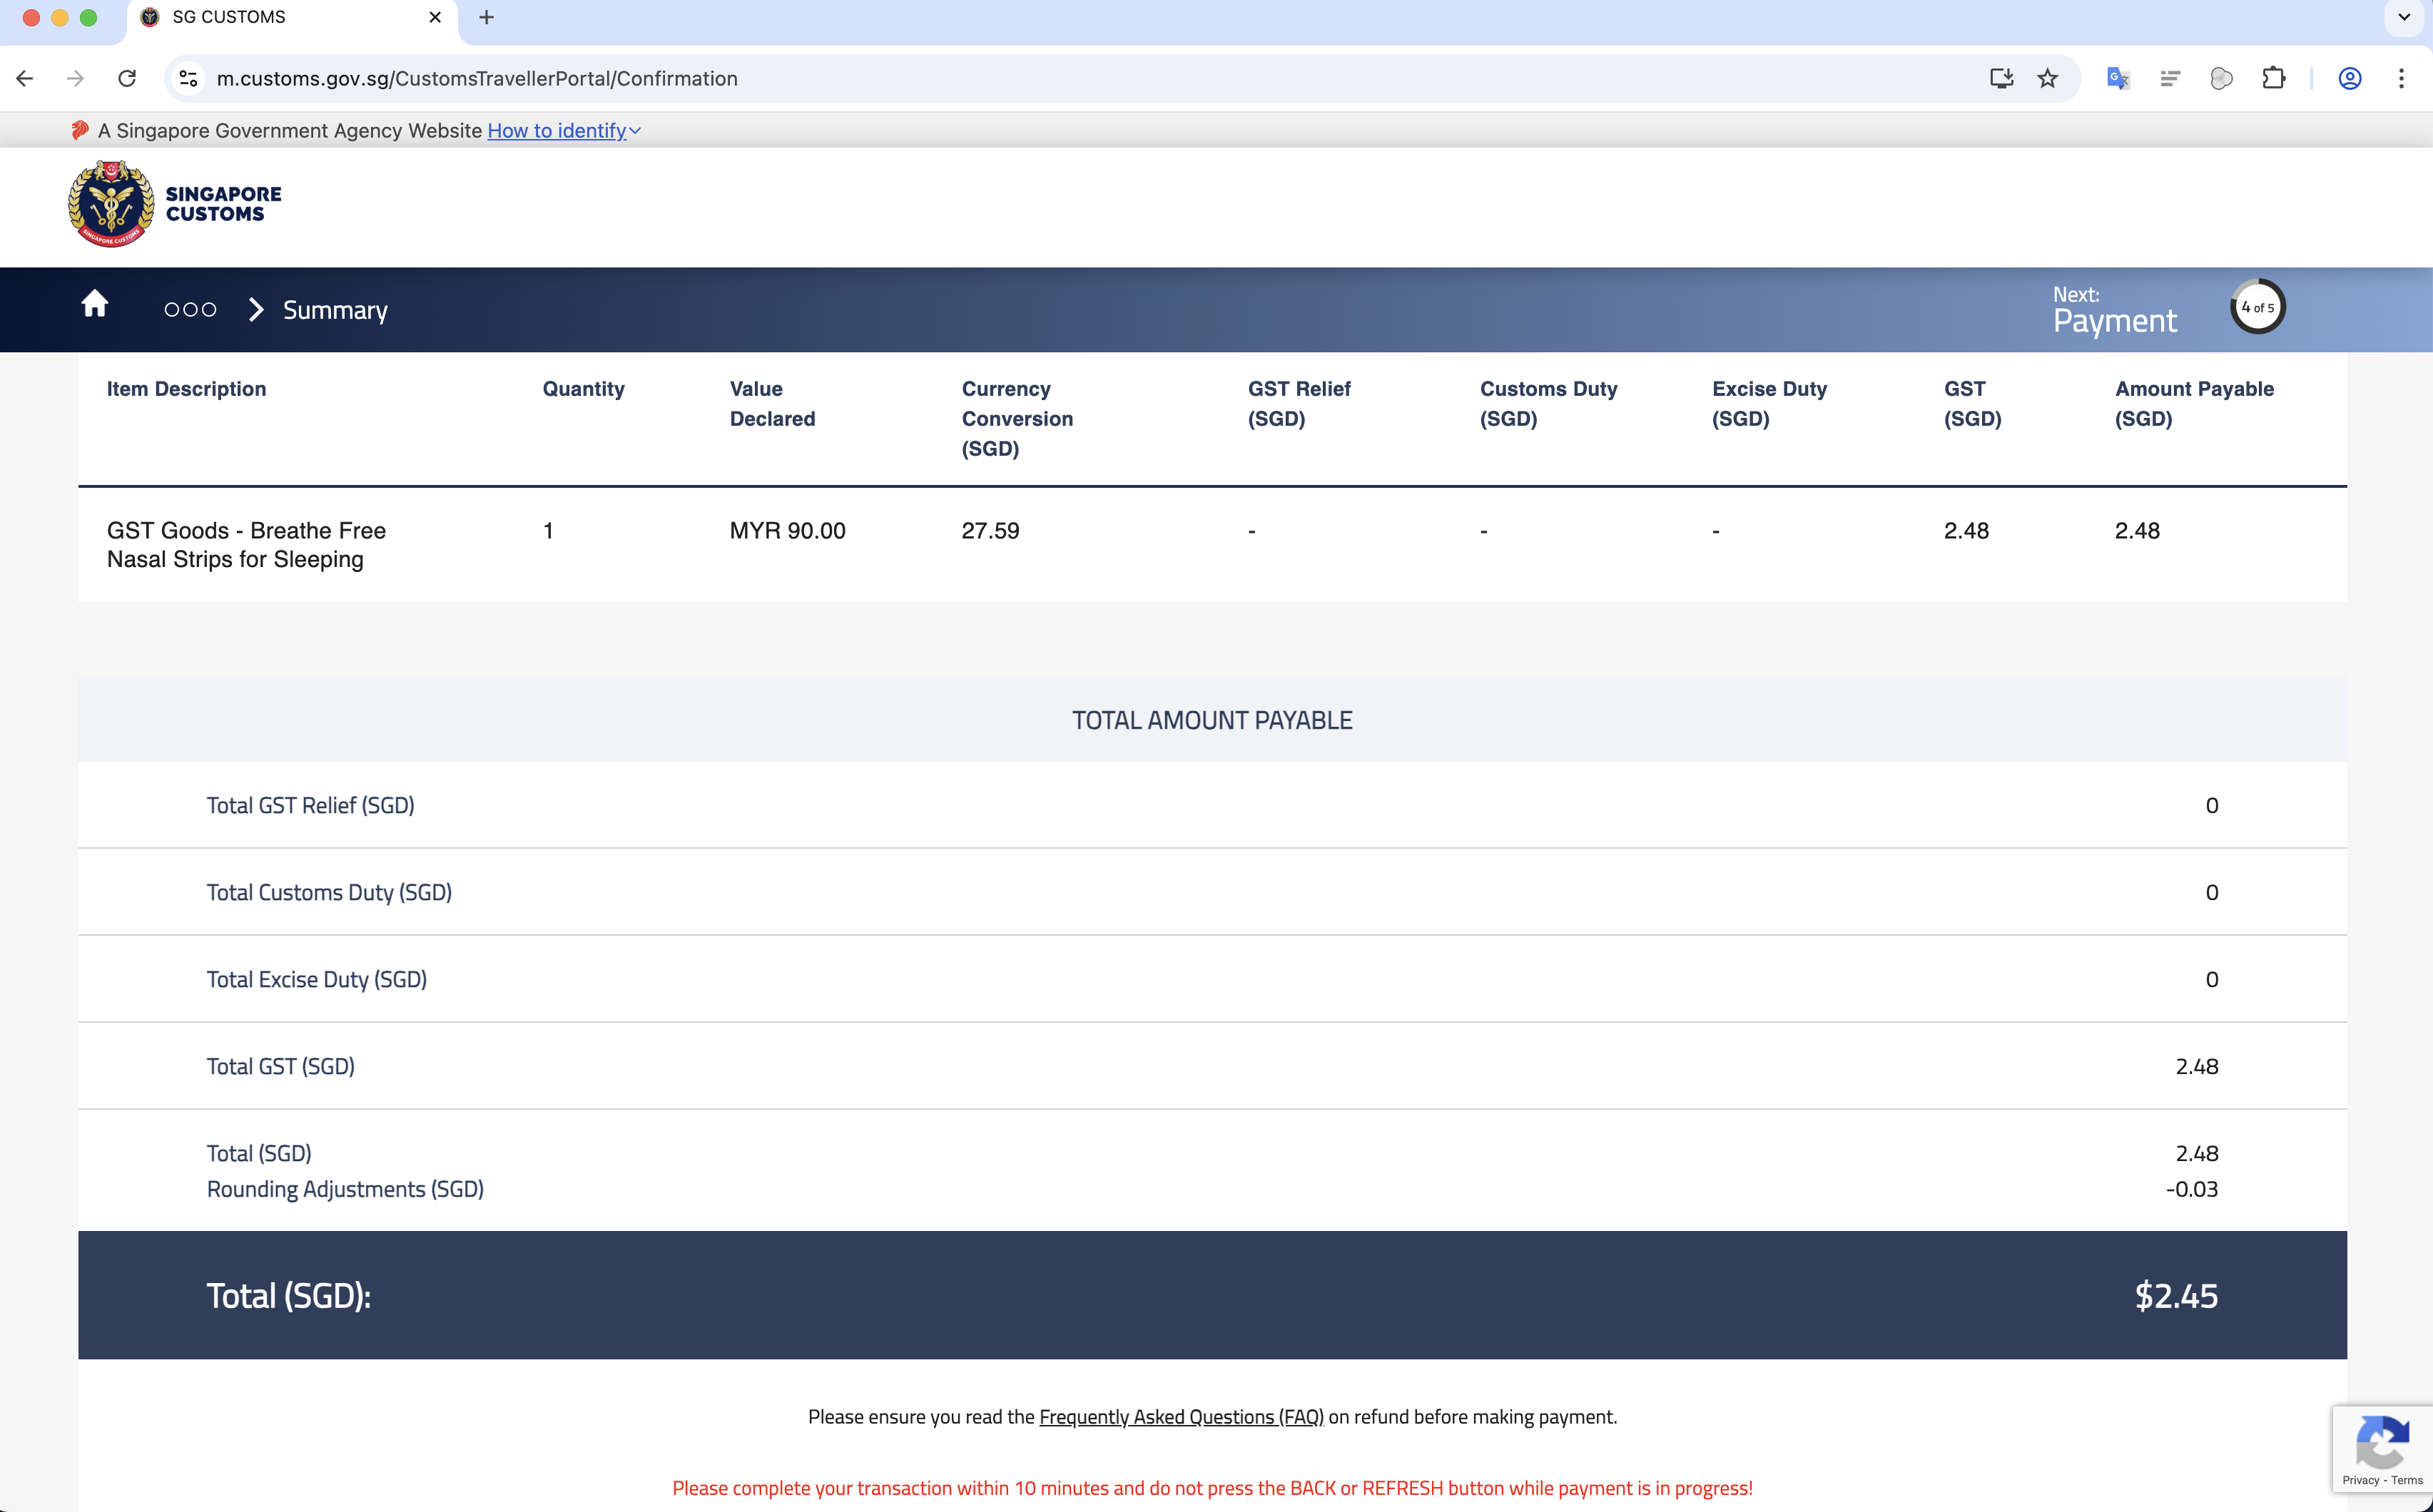This screenshot has height=1512, width=2433.
Task: Click the three-circle steps indicator
Action: click(x=190, y=310)
